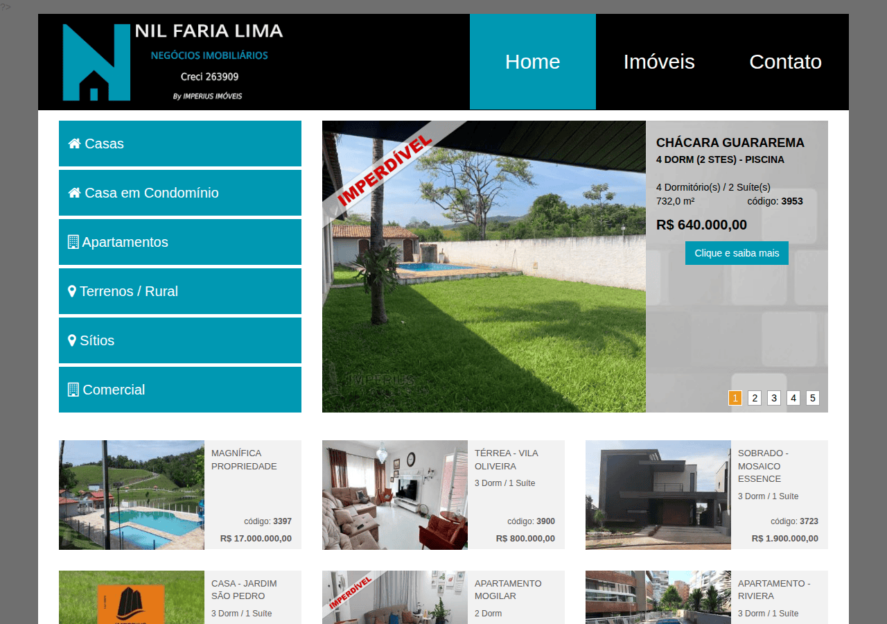Click the price R$ 800.000,00
The height and width of the screenshot is (624, 887).
coord(525,538)
